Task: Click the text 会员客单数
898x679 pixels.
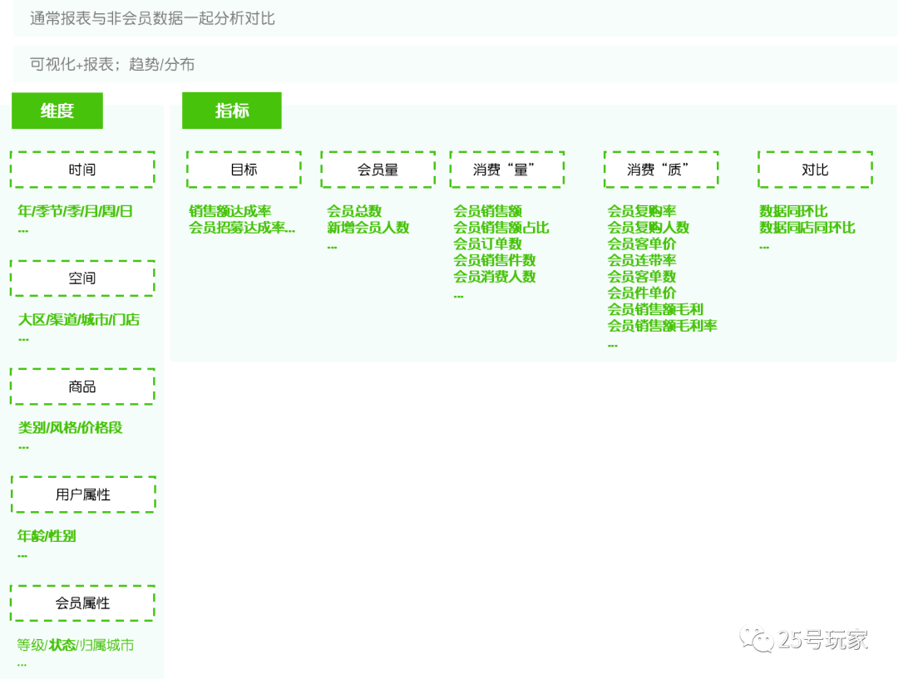Action: 642,277
